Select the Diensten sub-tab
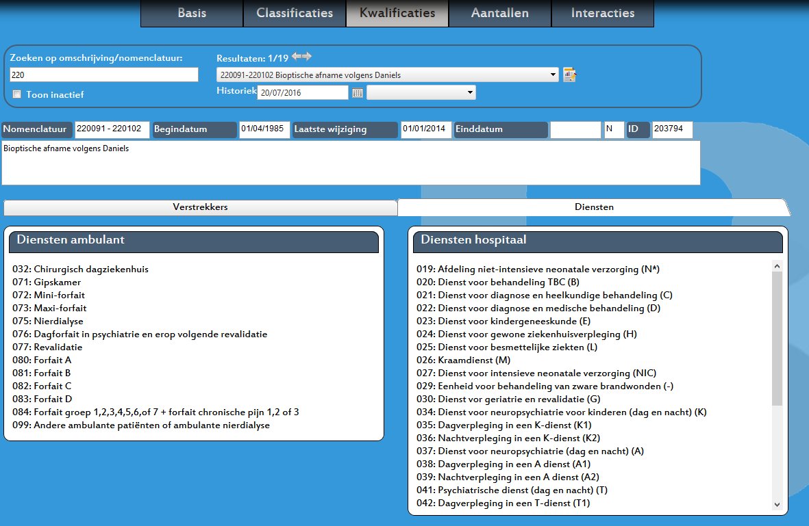 (594, 207)
